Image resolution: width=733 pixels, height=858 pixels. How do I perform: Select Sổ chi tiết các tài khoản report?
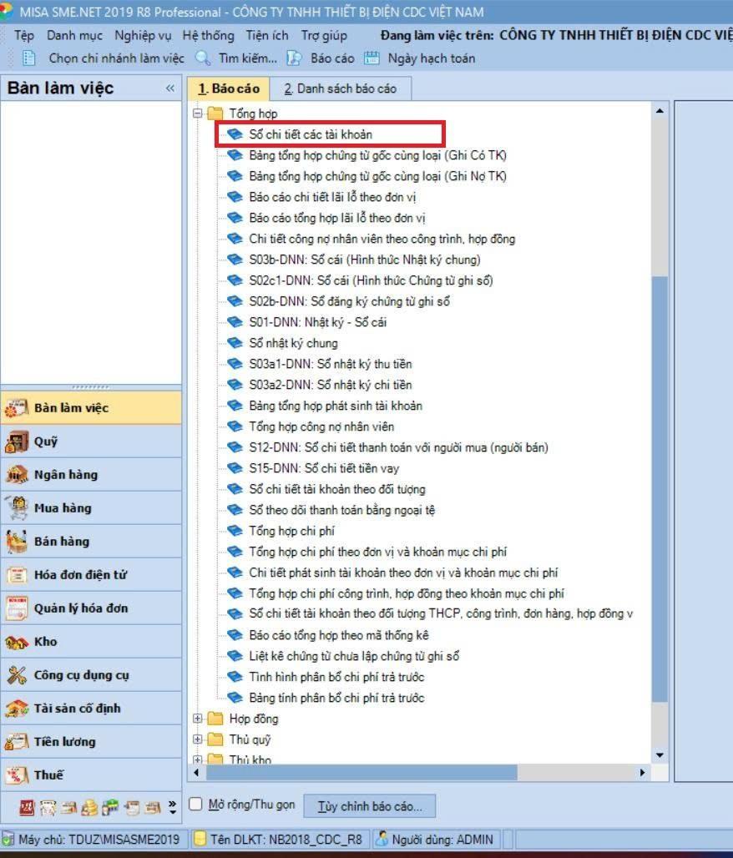311,134
